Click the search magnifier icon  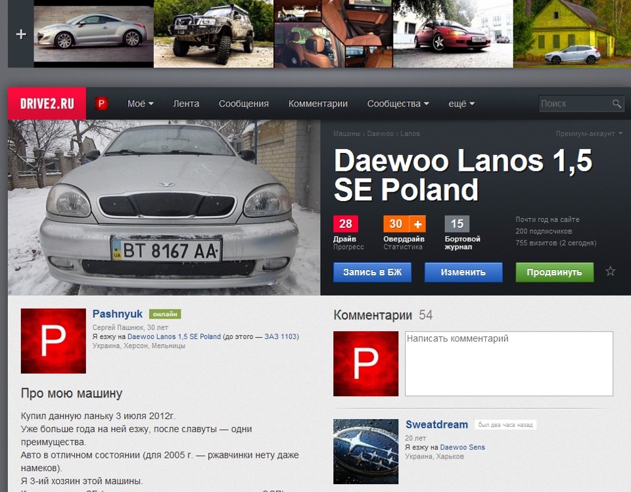coord(616,104)
